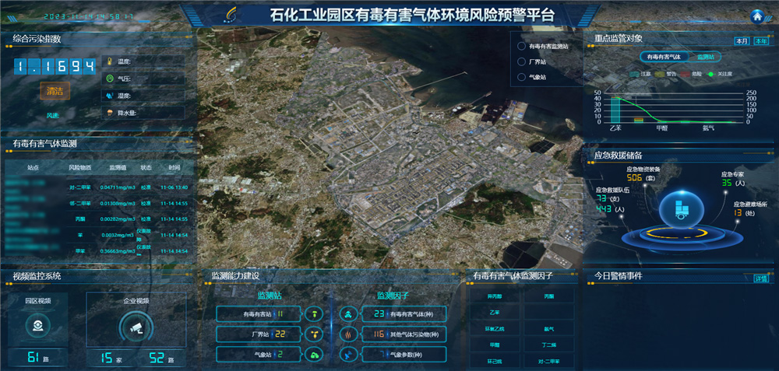779x371 pixels.
Task: Click the temperature (温度) thermometer icon
Action: (110, 61)
